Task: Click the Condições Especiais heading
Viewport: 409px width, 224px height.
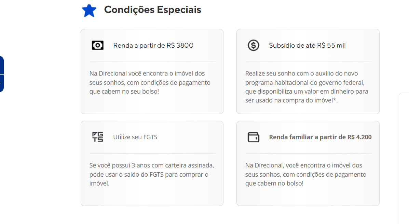Action: 152,10
